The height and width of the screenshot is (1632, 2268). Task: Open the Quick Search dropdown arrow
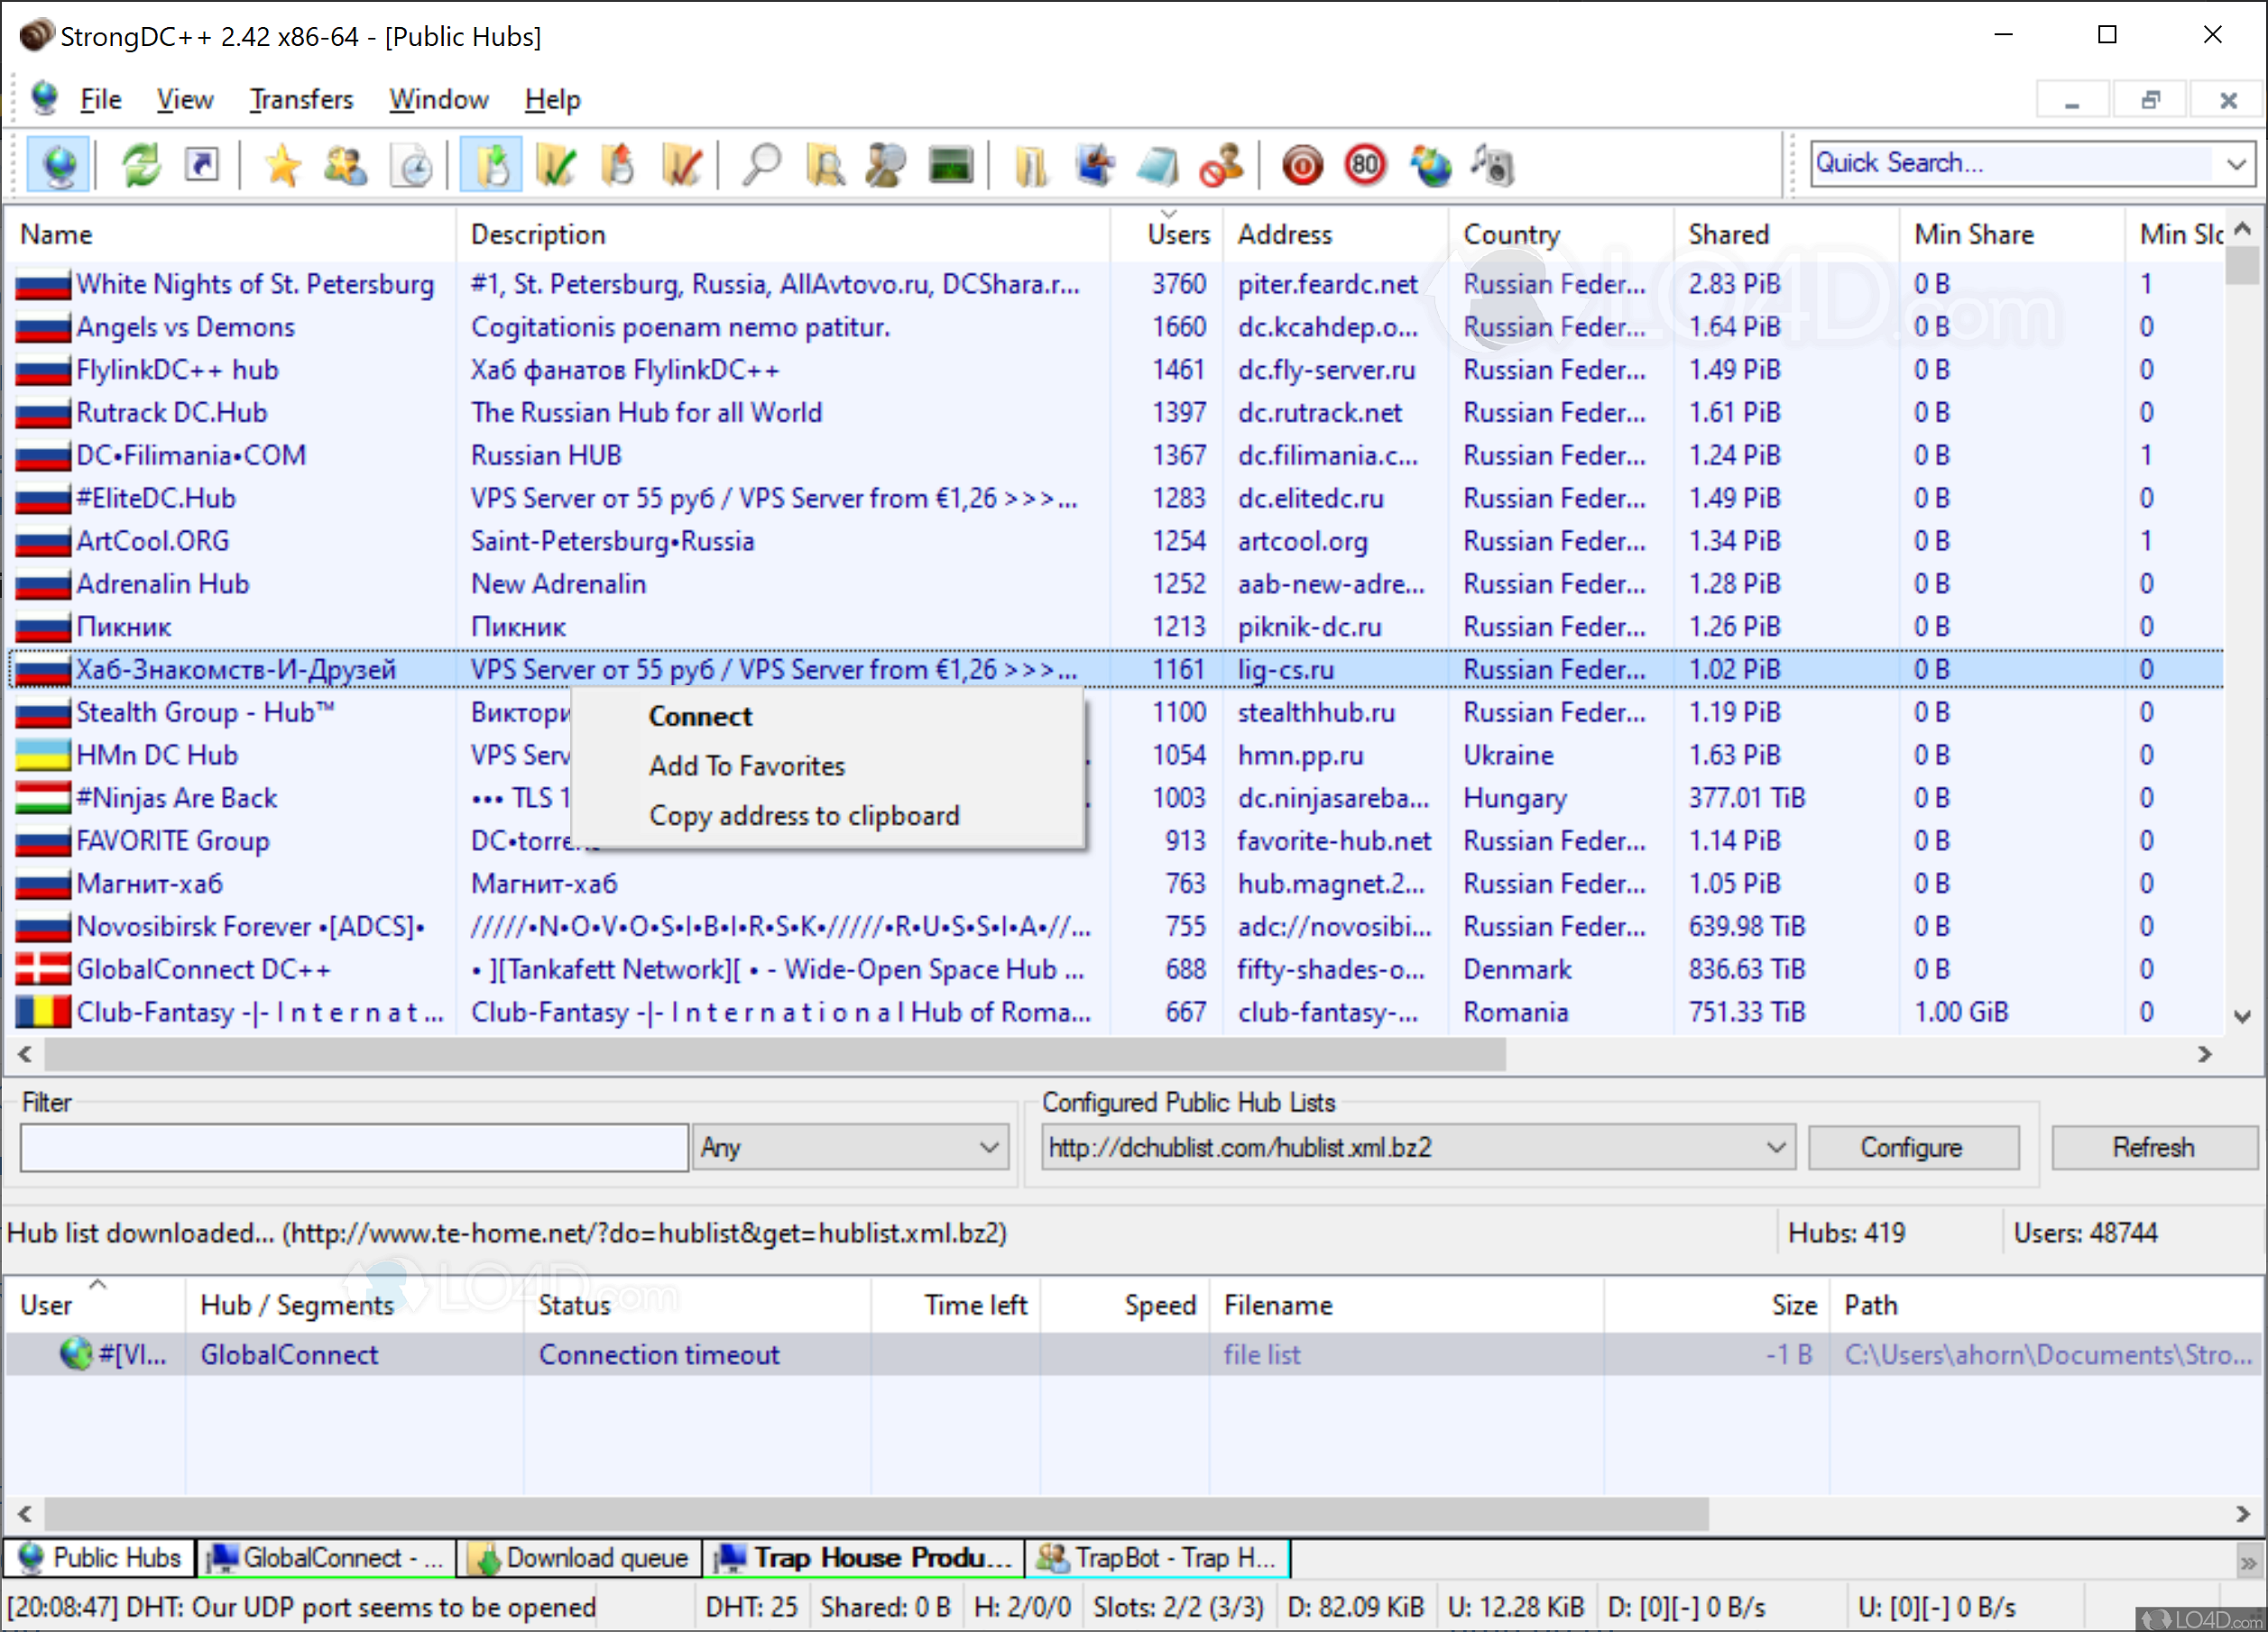click(x=2237, y=163)
